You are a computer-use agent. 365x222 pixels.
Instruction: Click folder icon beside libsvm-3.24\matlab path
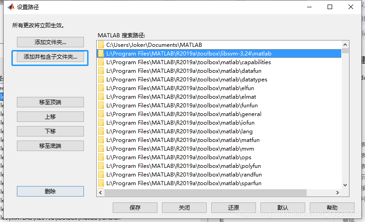click(101, 53)
